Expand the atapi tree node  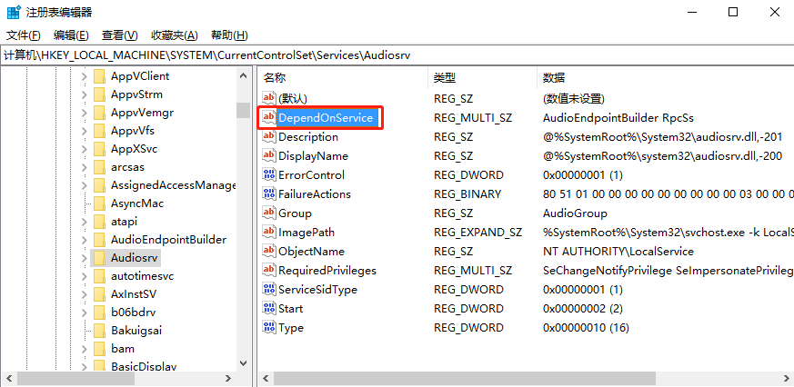[x=85, y=222]
